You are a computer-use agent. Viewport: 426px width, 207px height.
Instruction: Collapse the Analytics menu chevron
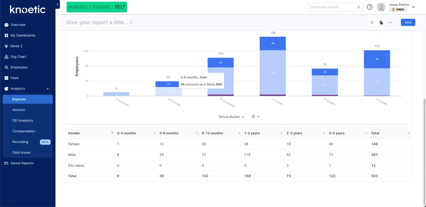pos(48,89)
